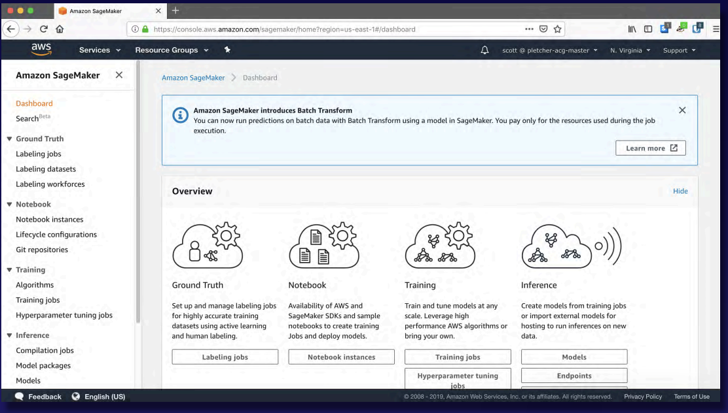This screenshot has width=728, height=413.
Task: Click the Training jobs overview button
Action: pyautogui.click(x=458, y=357)
